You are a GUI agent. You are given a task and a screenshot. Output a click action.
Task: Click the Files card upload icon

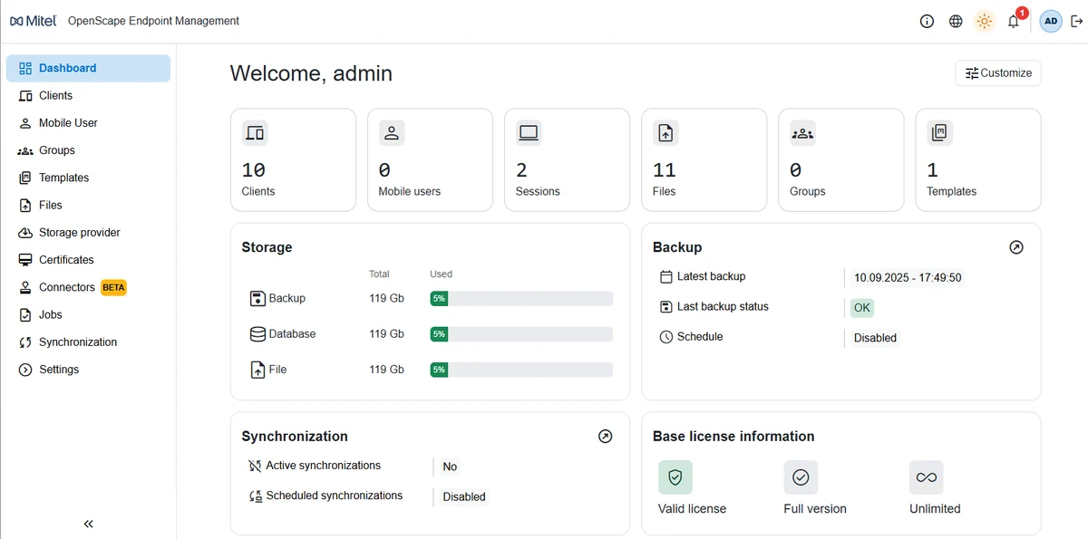665,133
